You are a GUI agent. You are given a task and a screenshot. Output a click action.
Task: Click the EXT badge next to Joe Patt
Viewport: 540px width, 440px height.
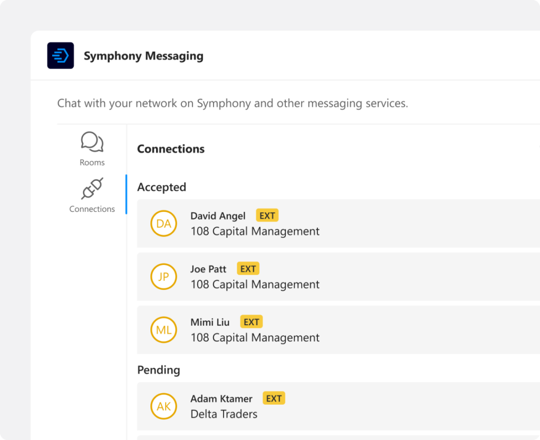pyautogui.click(x=248, y=269)
